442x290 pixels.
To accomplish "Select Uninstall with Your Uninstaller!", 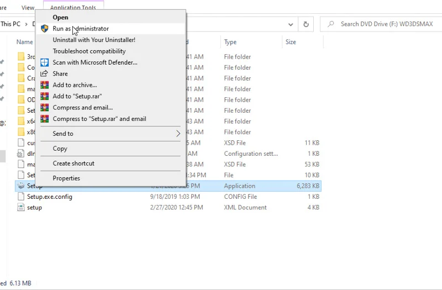I will (x=94, y=40).
